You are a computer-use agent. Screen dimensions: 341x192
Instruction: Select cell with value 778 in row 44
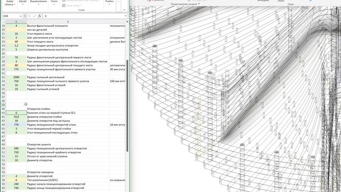pos(16,125)
